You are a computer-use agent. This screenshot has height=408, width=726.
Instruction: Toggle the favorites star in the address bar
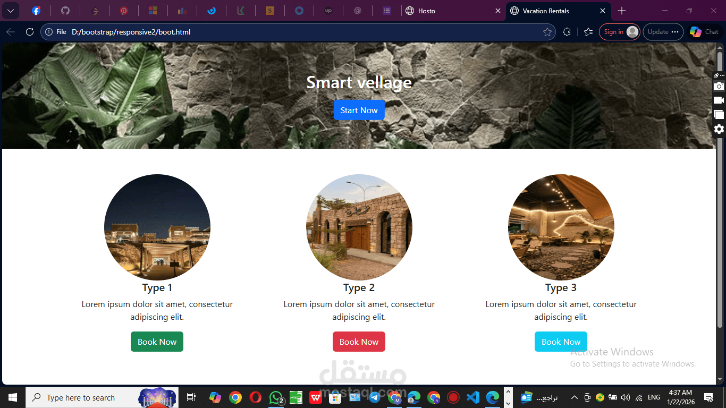[548, 31]
